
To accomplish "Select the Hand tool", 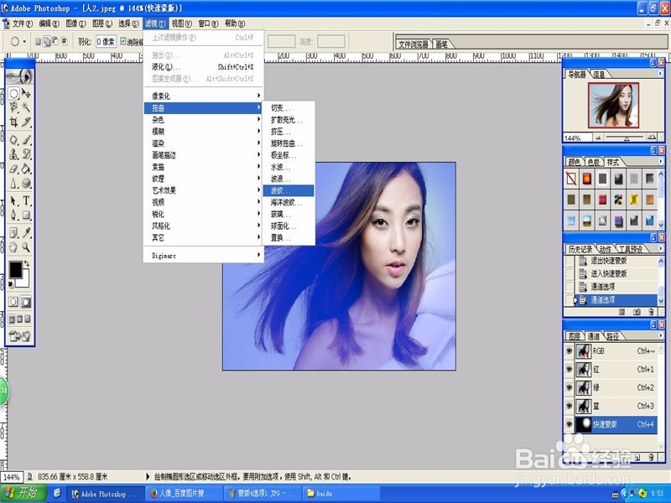I will [x=13, y=246].
